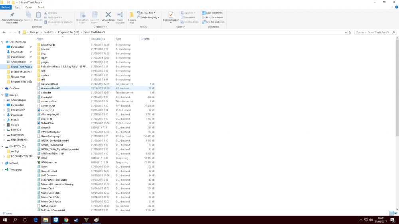Image resolution: width=399 pixels, height=224 pixels.
Task: Select the ExecuteCode folder
Action: click(48, 45)
